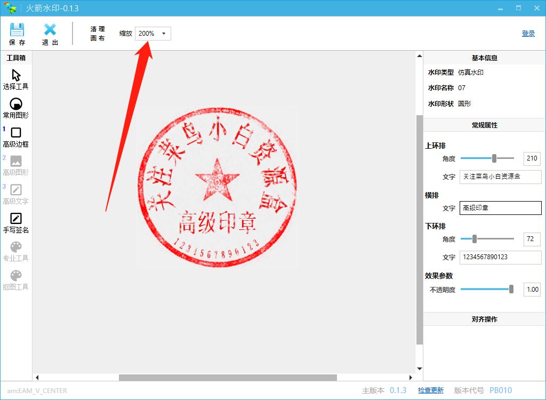Open the 专业工具 palette tool
The height and width of the screenshot is (400, 546).
point(15,252)
